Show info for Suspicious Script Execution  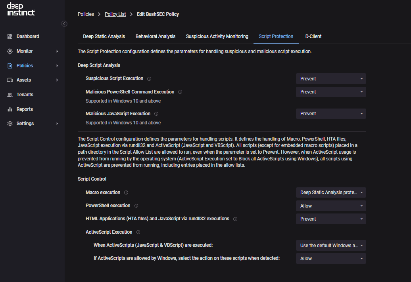click(x=149, y=79)
